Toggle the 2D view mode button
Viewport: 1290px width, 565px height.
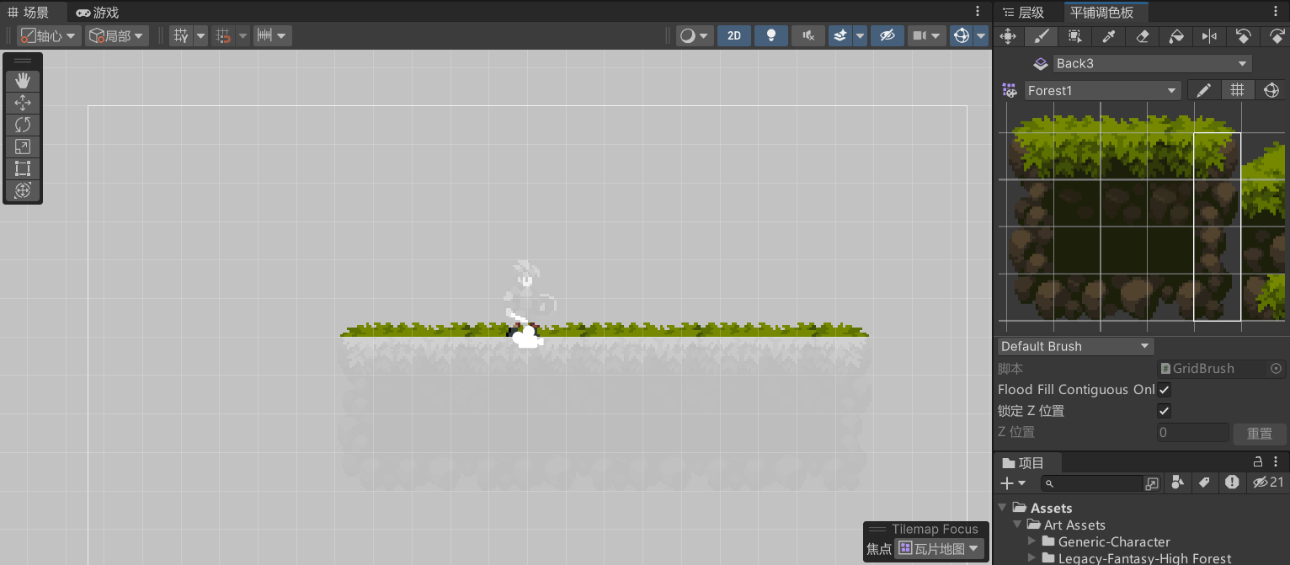click(x=734, y=35)
